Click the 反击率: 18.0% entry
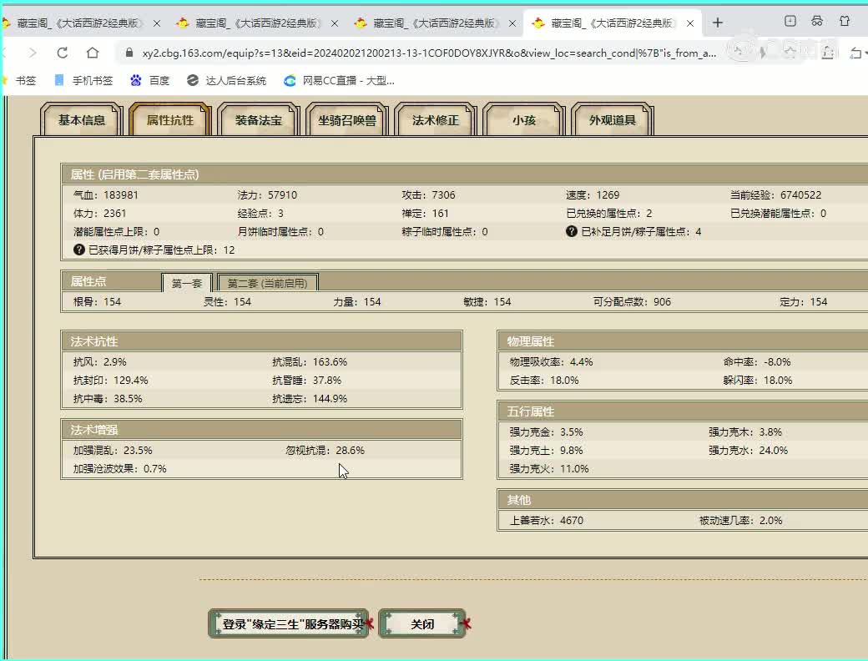Image resolution: width=868 pixels, height=661 pixels. click(544, 380)
